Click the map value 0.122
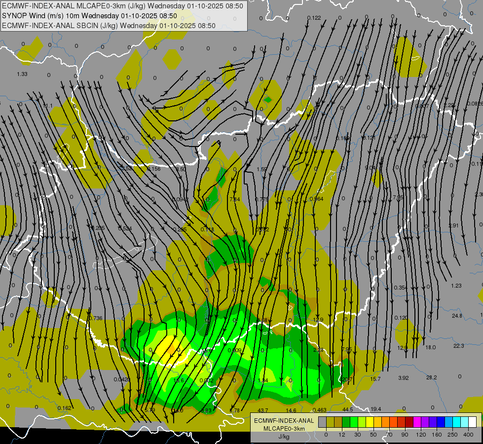 point(314,18)
